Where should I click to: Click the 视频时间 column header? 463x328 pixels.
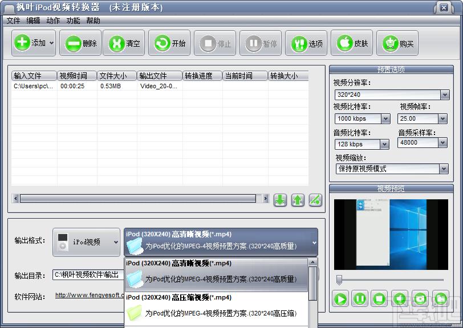click(77, 76)
